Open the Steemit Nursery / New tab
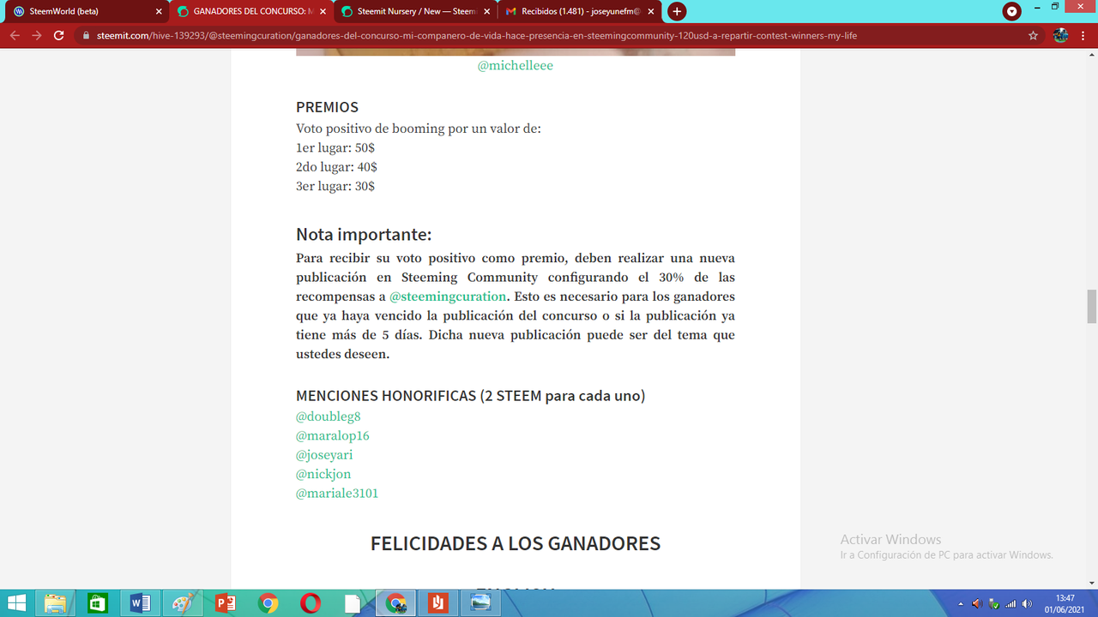 click(x=416, y=12)
